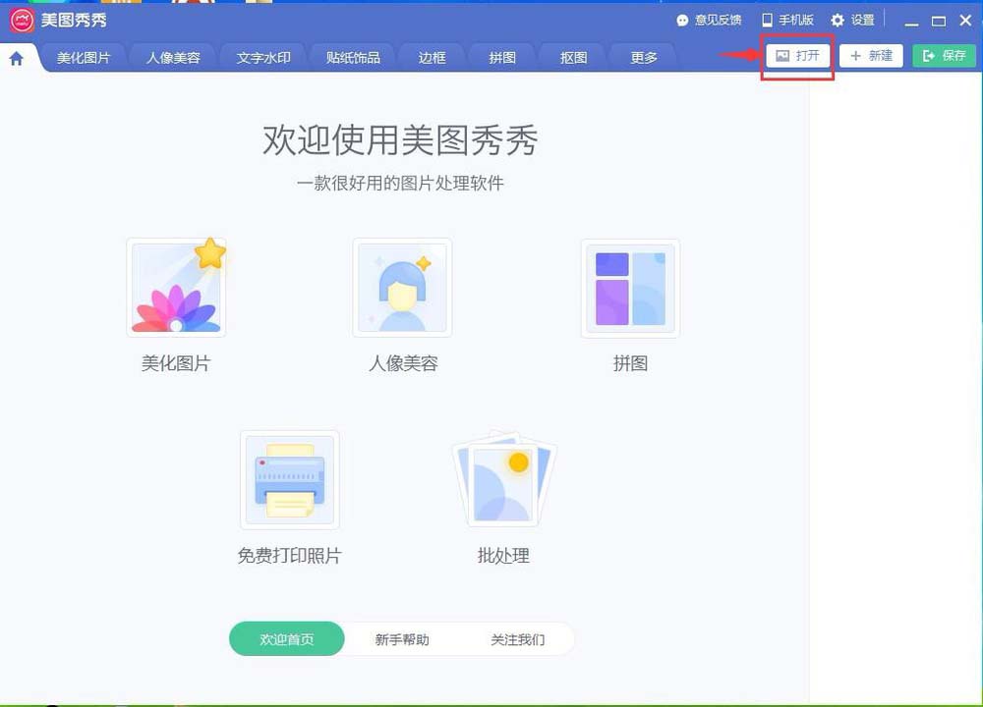Go to the 边框 tab

(x=432, y=58)
